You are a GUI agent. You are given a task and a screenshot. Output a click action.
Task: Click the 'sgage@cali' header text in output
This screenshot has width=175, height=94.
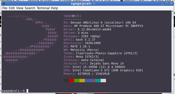click(x=72, y=16)
